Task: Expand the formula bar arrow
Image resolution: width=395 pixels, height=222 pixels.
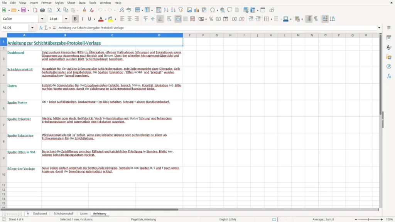Action: (x=379, y=28)
